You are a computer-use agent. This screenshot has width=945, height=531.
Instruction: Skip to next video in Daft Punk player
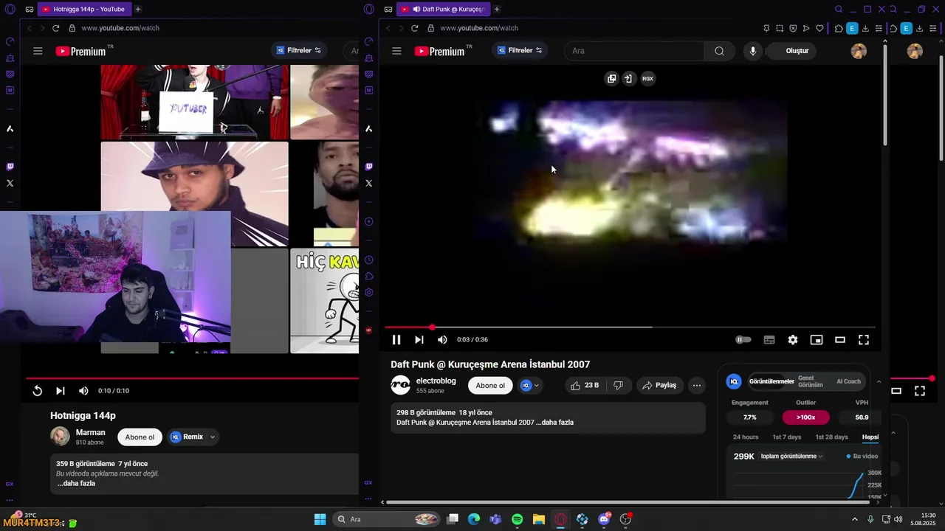pyautogui.click(x=419, y=340)
